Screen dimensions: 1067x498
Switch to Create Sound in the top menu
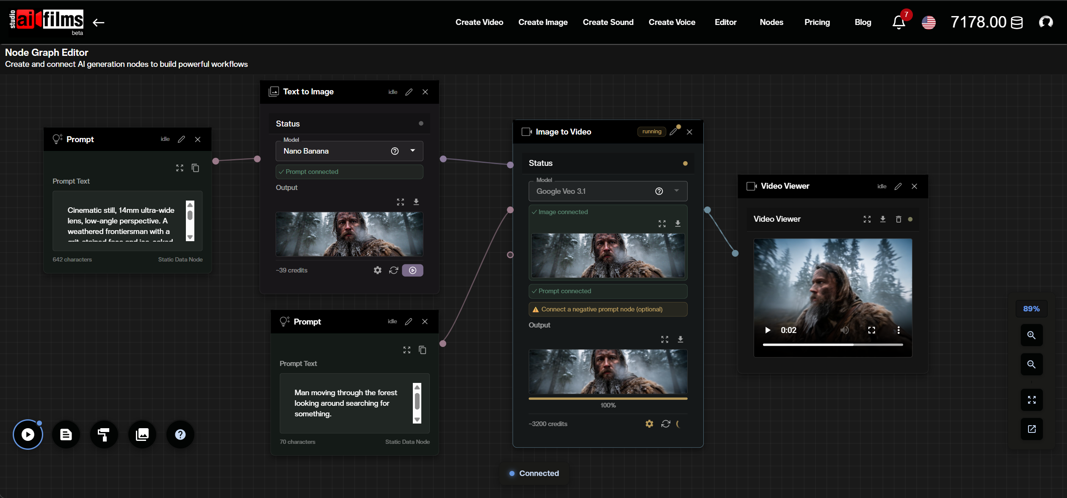608,22
